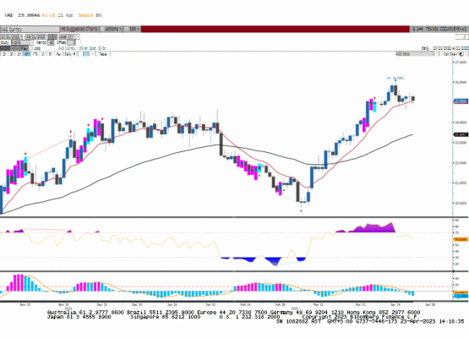This screenshot has width=469, height=338.
Task: Open the Edit dropdown menu
Action: (132, 29)
